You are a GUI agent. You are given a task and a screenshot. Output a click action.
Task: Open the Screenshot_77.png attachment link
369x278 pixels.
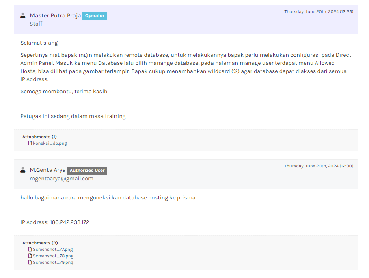click(53, 249)
